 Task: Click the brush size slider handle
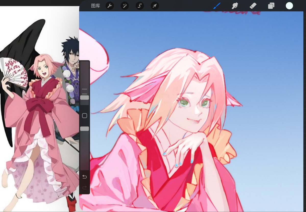(84, 98)
